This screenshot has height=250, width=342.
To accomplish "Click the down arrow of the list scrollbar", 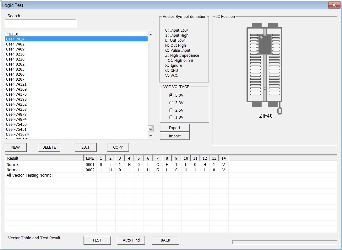I will click(151, 136).
